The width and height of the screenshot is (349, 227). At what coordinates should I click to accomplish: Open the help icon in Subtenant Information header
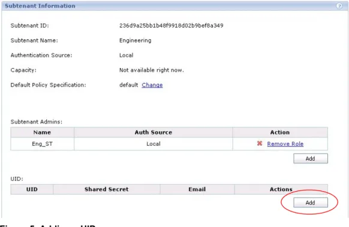click(339, 6)
